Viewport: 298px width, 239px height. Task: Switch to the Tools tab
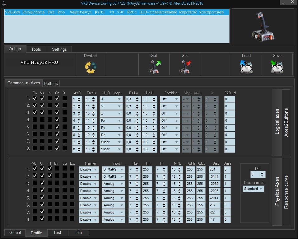point(36,49)
